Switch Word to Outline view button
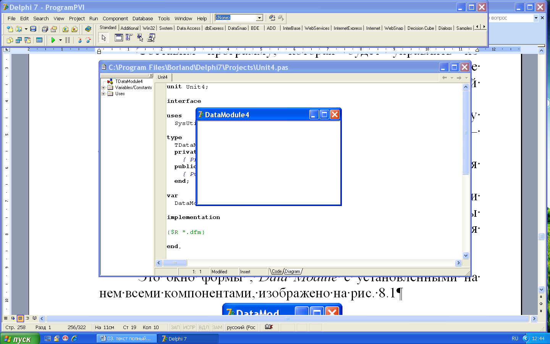Image resolution: width=550 pixels, height=344 pixels. pyautogui.click(x=27, y=318)
